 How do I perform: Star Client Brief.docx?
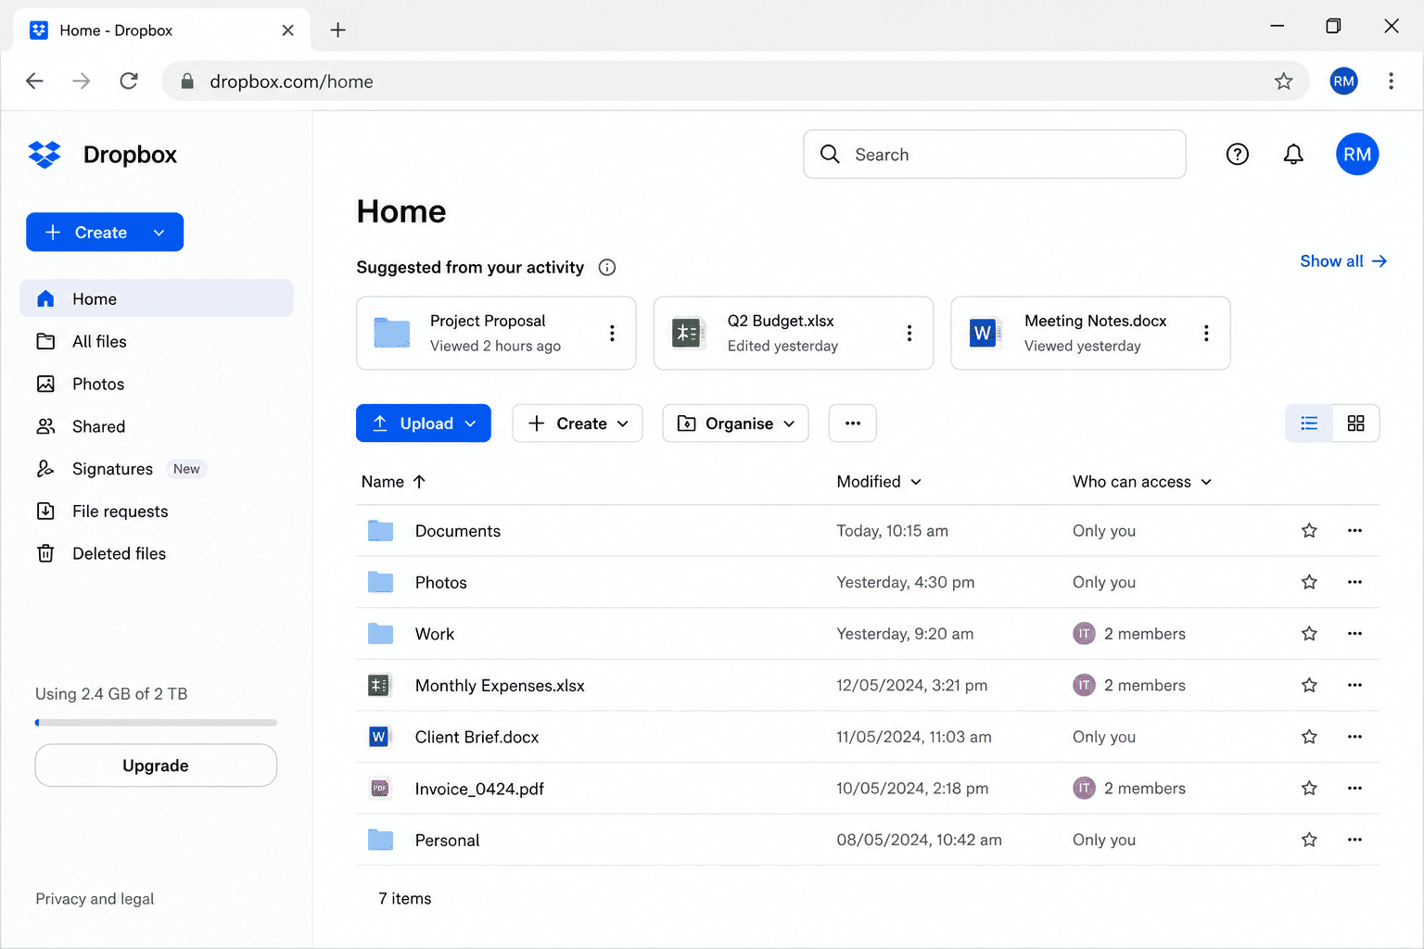[x=1309, y=738]
